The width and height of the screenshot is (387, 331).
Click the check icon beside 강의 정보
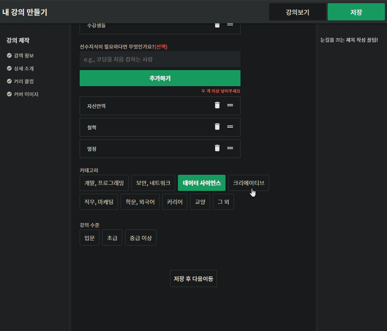point(9,55)
